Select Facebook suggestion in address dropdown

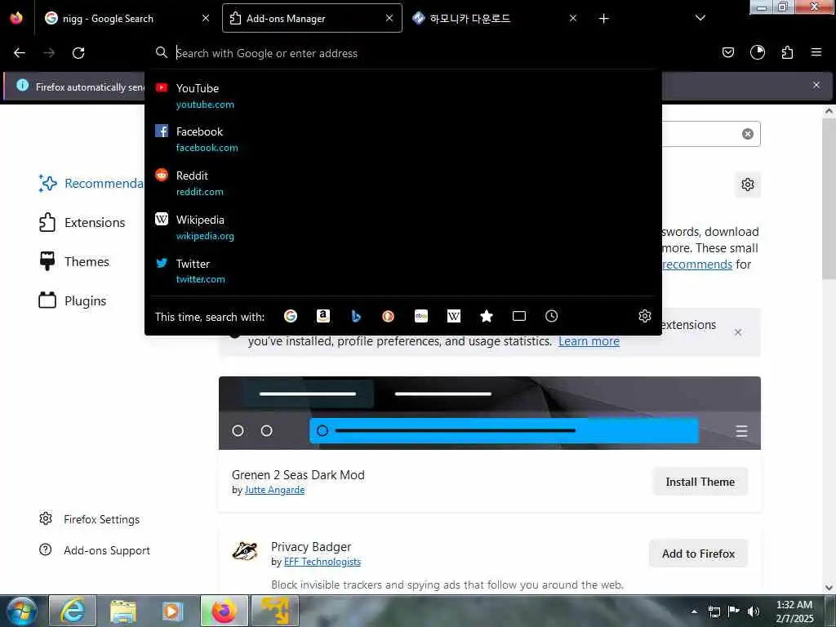click(x=403, y=139)
